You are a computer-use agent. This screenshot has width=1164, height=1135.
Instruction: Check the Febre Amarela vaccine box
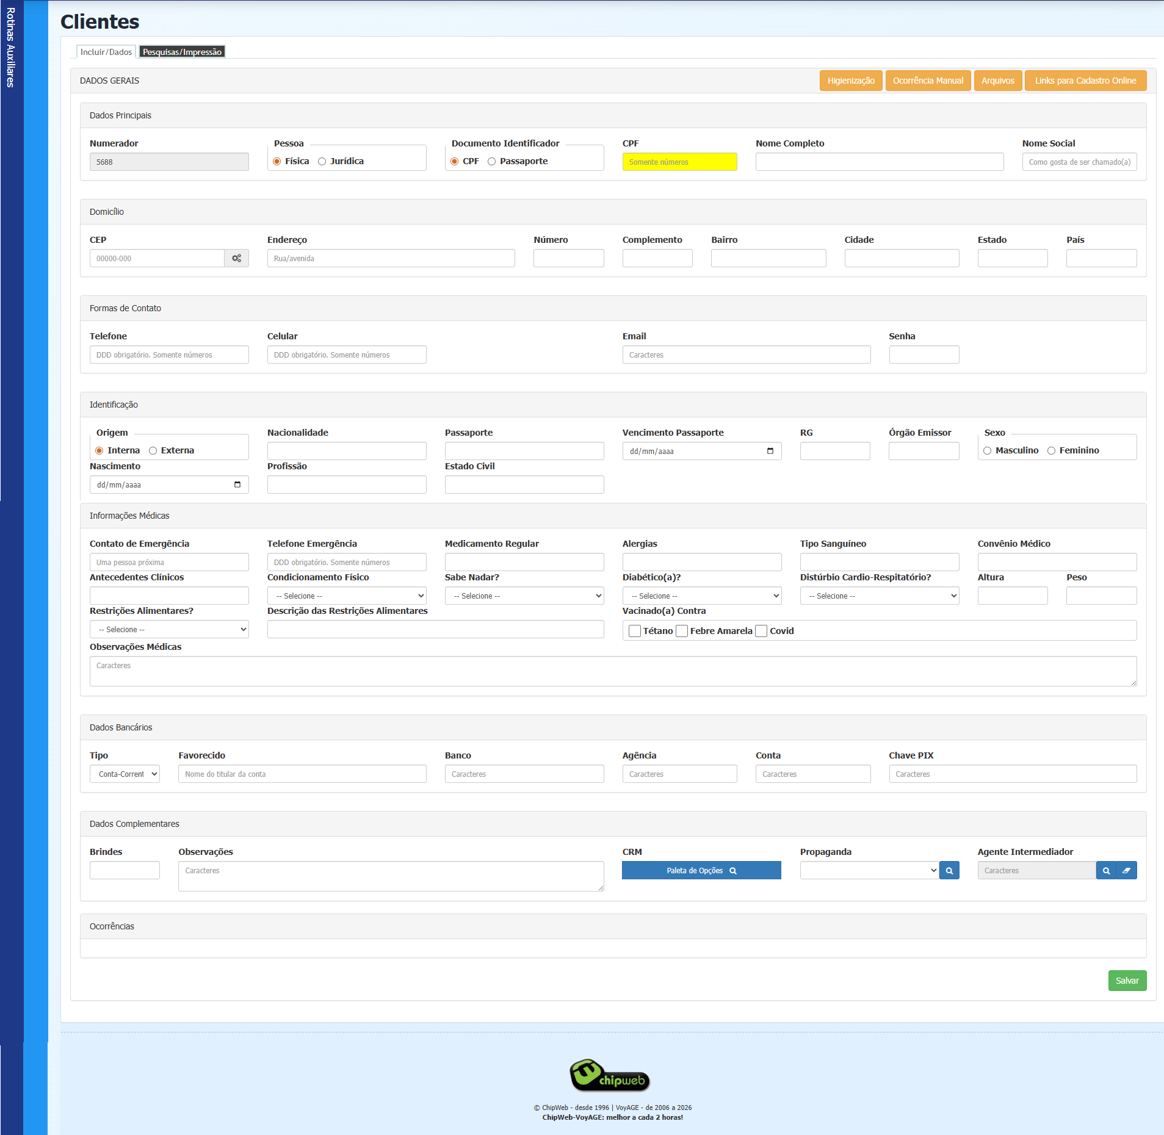[682, 631]
